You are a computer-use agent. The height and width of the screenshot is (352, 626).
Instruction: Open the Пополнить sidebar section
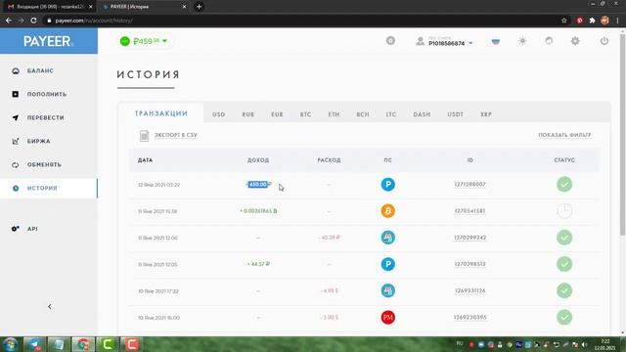[46, 94]
